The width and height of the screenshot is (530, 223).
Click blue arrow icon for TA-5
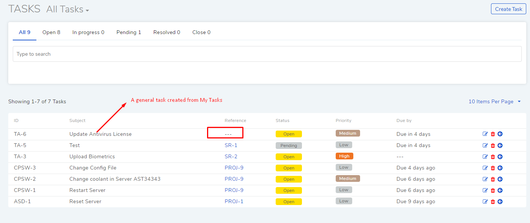tap(500, 145)
